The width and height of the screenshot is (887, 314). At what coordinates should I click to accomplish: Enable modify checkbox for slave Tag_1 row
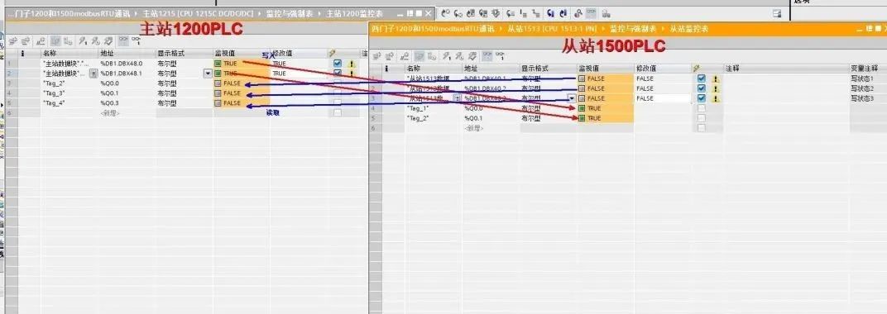tap(702, 108)
